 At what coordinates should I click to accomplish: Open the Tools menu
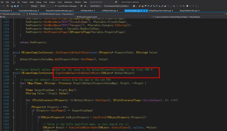(x=60, y=2)
